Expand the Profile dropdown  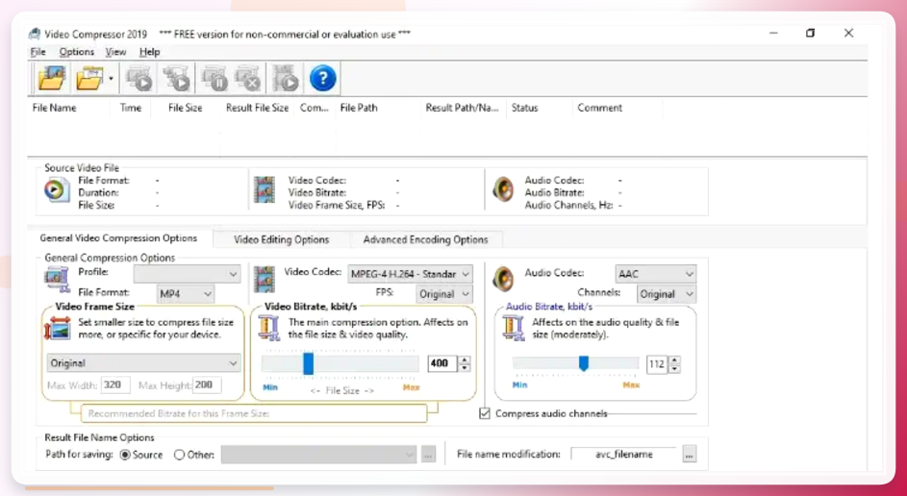pos(188,273)
